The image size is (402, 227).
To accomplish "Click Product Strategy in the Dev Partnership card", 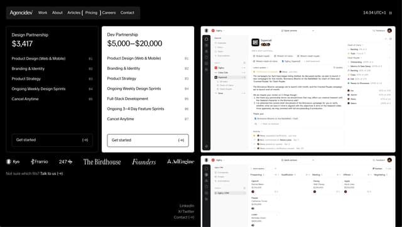I will pos(121,78).
